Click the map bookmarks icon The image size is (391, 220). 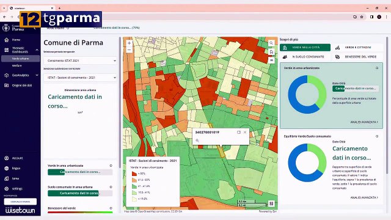point(271,52)
